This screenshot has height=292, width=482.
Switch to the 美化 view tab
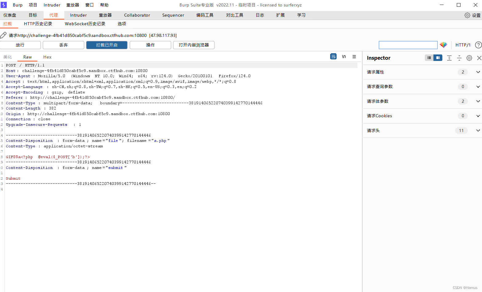tap(8, 57)
